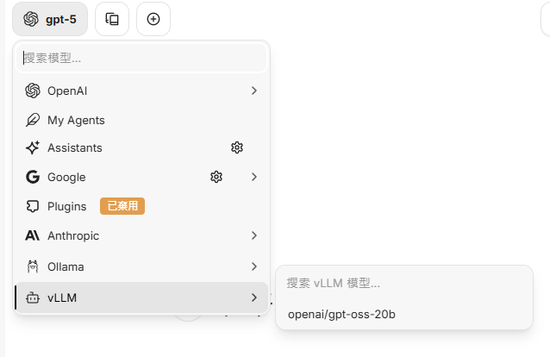
Task: Click the OpenAI logo icon in list
Action: (33, 91)
